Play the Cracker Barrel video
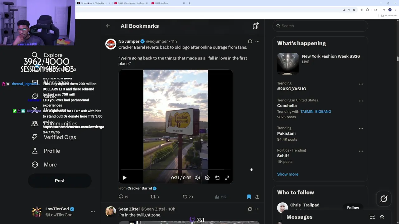Image resolution: width=399 pixels, height=224 pixels. (x=124, y=178)
